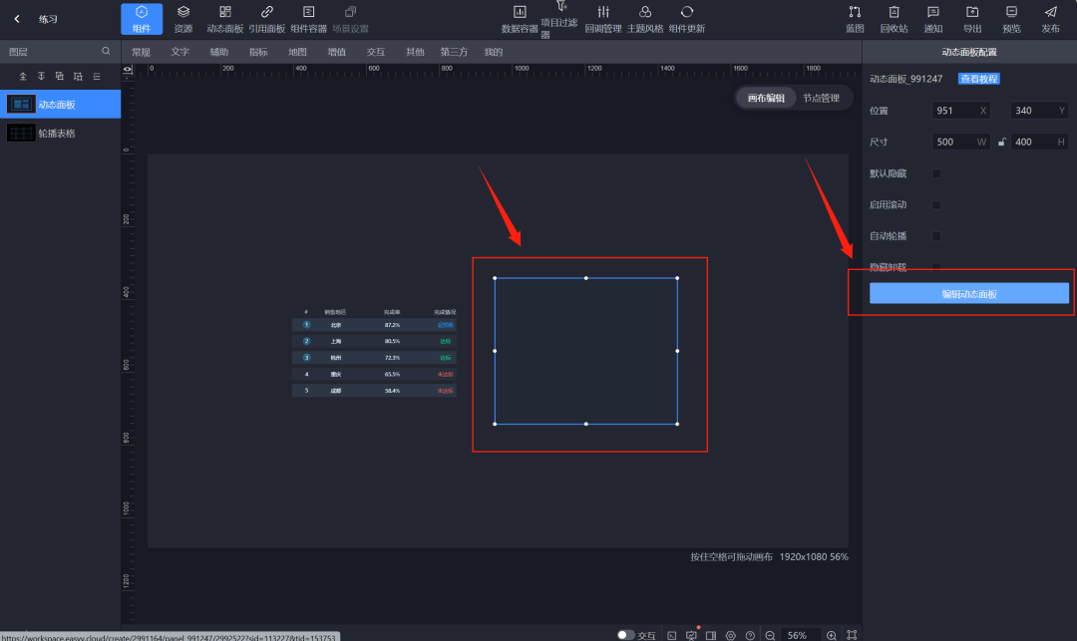Open the 通知 notifications
The image size is (1077, 641).
932,19
